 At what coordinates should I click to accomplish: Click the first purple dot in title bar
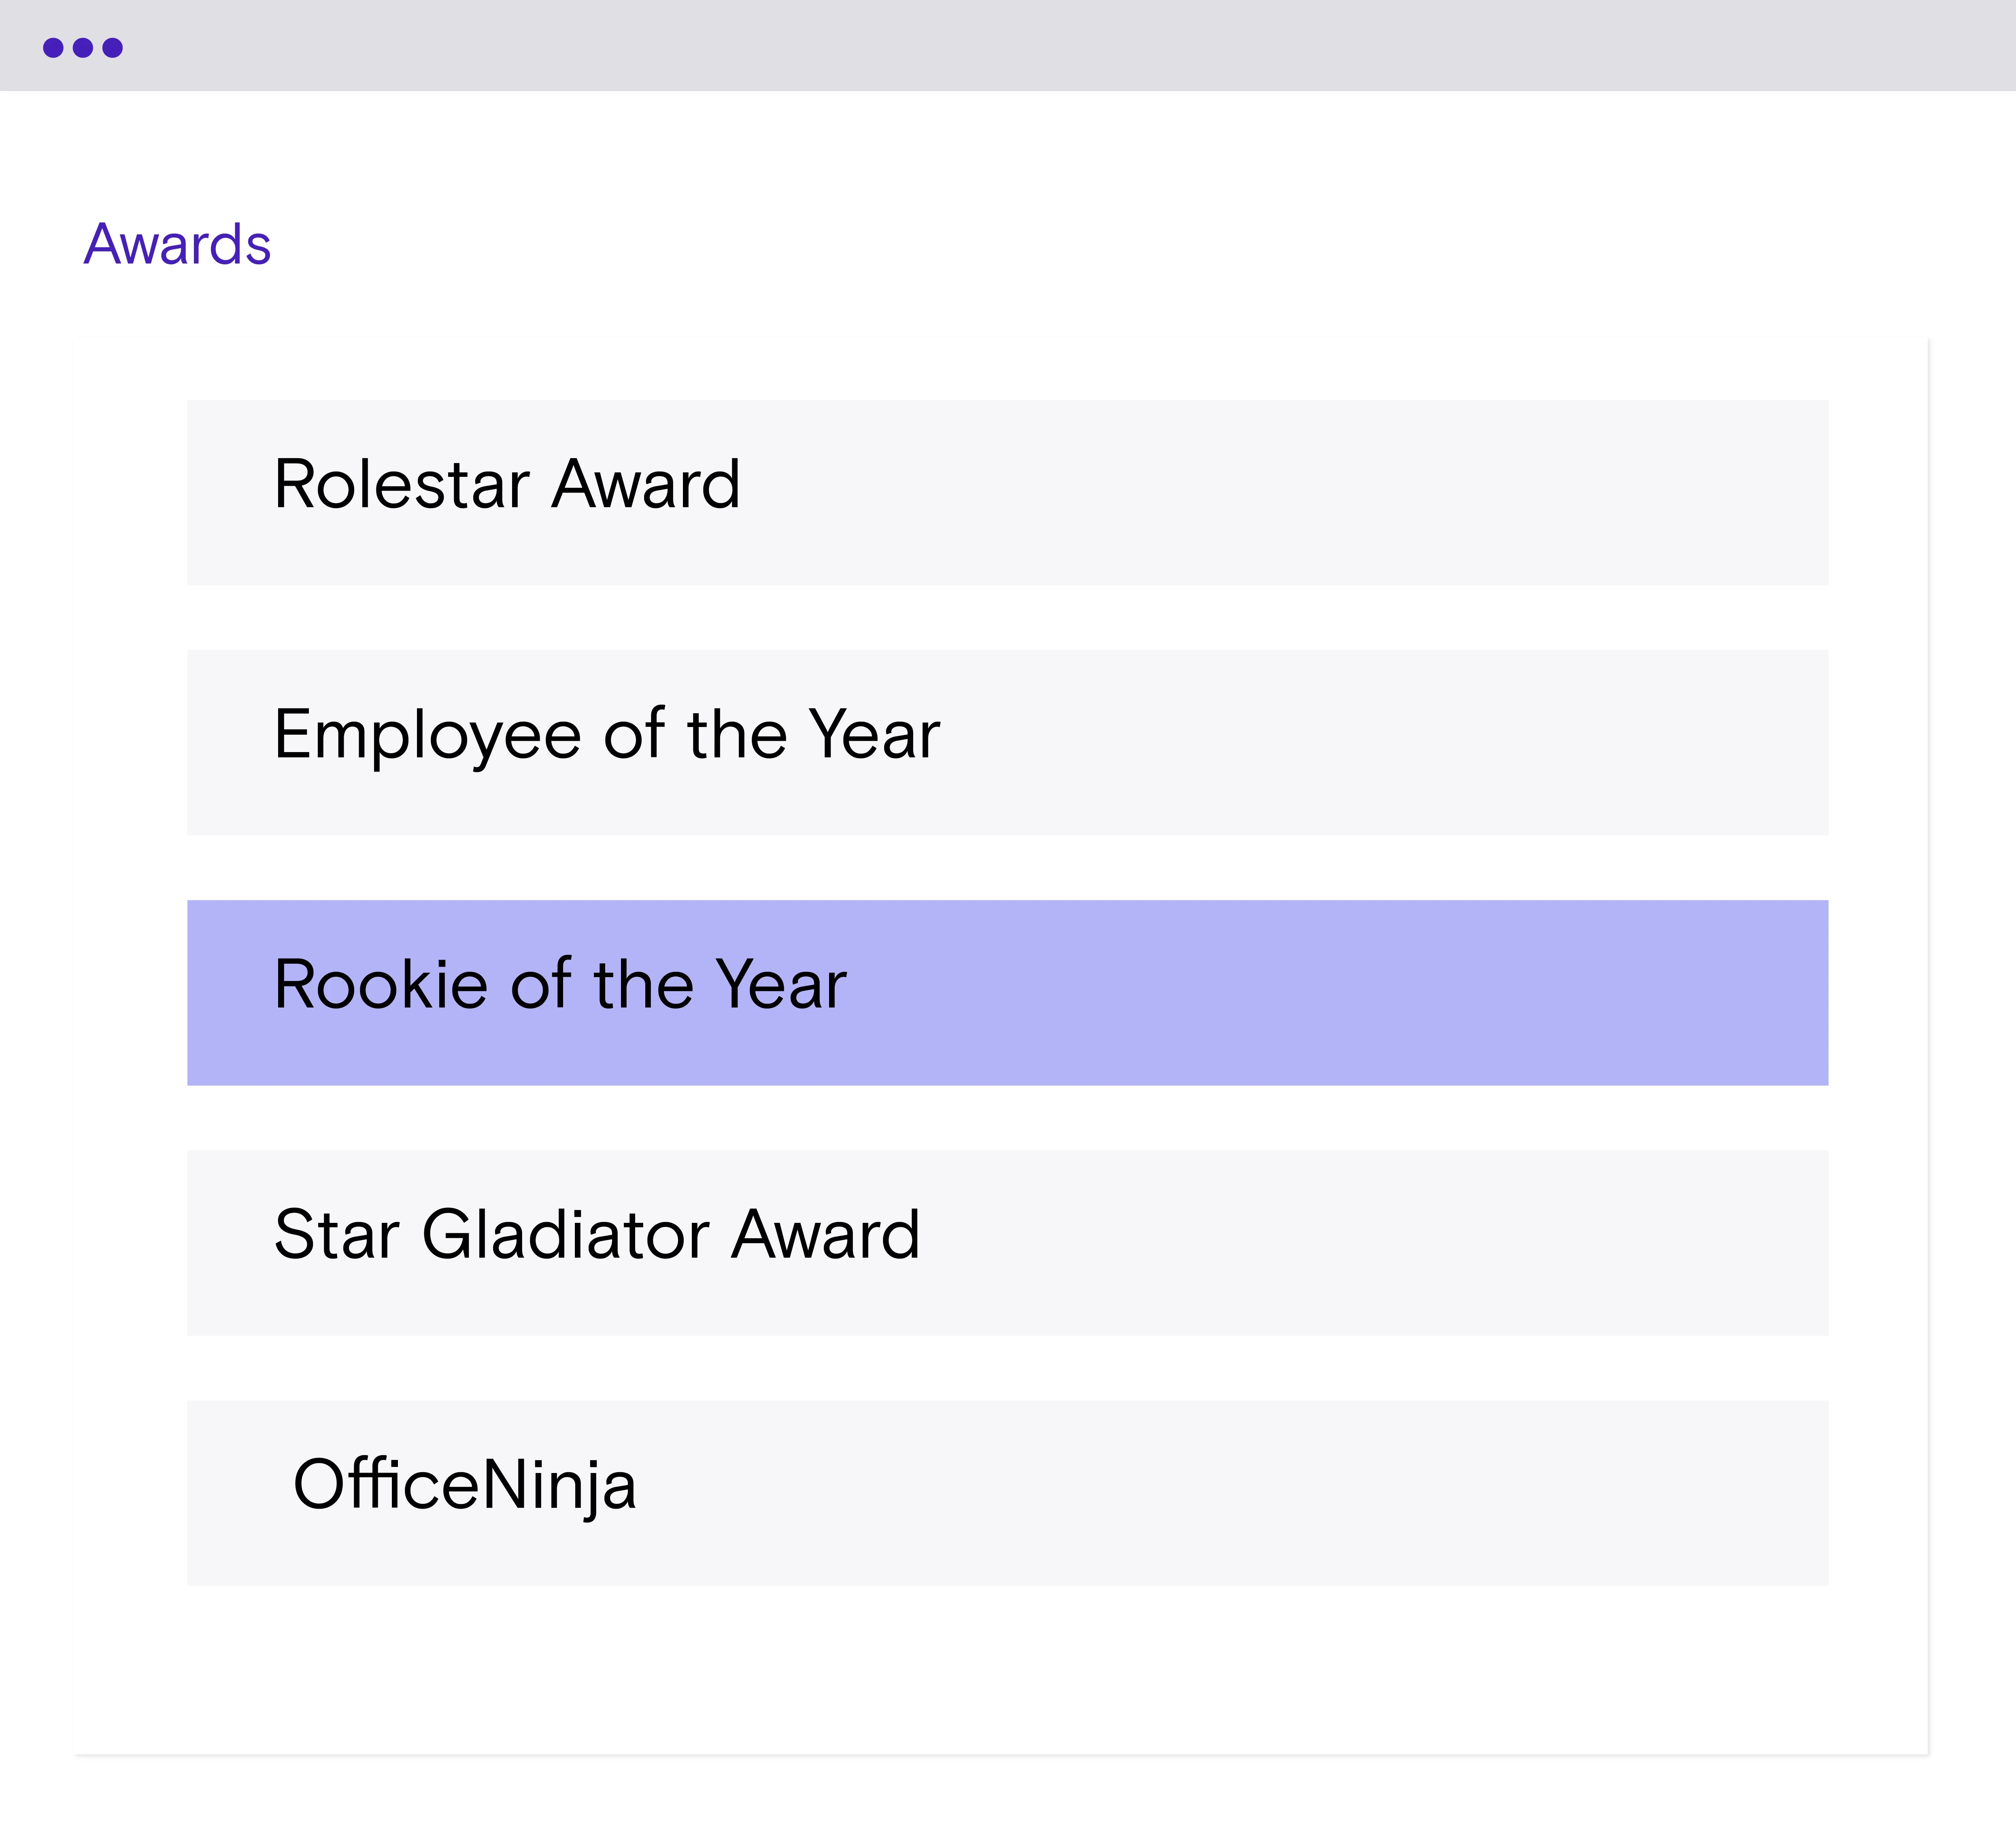(x=53, y=48)
